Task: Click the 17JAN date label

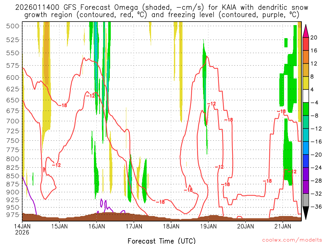Action: (134, 226)
